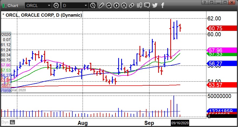Viewport: 238px width, 127px height.
Task: Click the 61.12 value in data box
Action: click(6, 45)
